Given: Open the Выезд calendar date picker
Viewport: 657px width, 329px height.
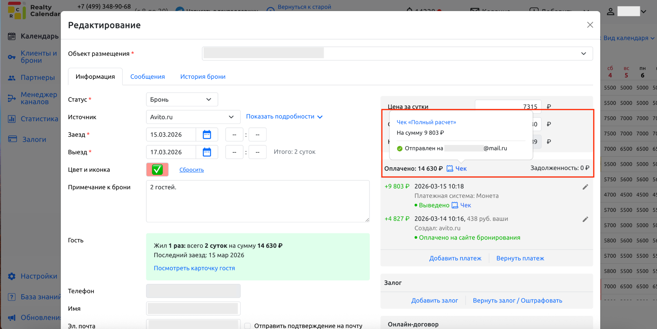Looking at the screenshot, I should [x=207, y=152].
